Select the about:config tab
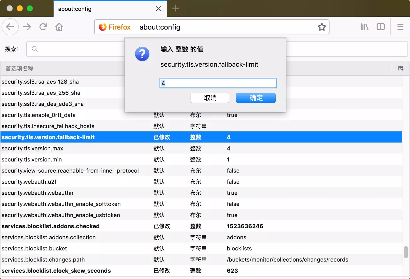The image size is (410, 279). pos(101,9)
